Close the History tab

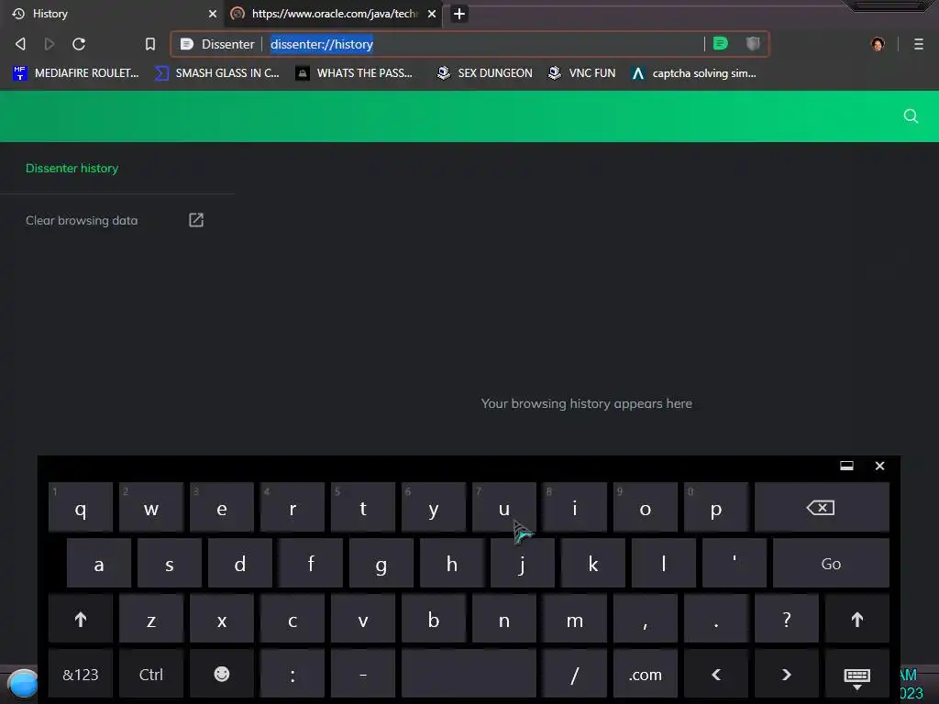pos(212,14)
